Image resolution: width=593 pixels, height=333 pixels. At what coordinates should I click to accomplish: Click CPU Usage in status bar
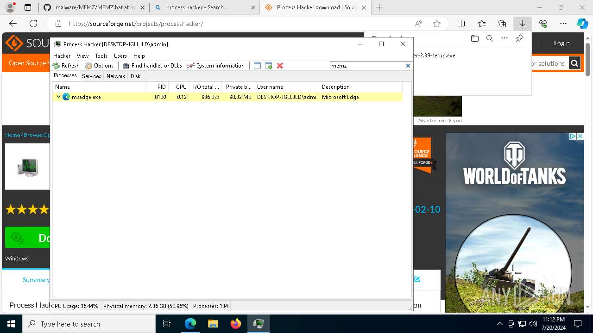point(75,306)
